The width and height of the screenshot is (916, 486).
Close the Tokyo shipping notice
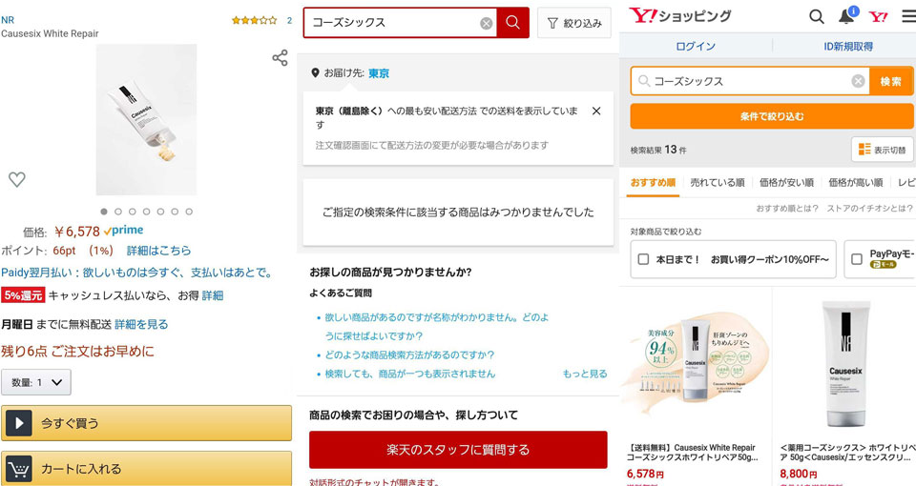pos(596,111)
